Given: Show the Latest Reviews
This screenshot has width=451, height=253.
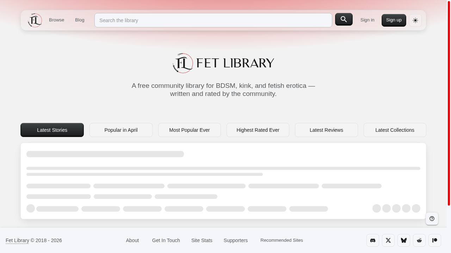Looking at the screenshot, I should [326, 130].
